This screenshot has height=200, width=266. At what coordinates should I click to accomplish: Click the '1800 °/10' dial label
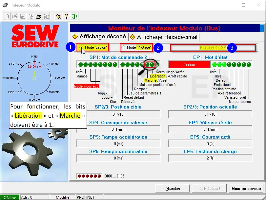[34, 100]
